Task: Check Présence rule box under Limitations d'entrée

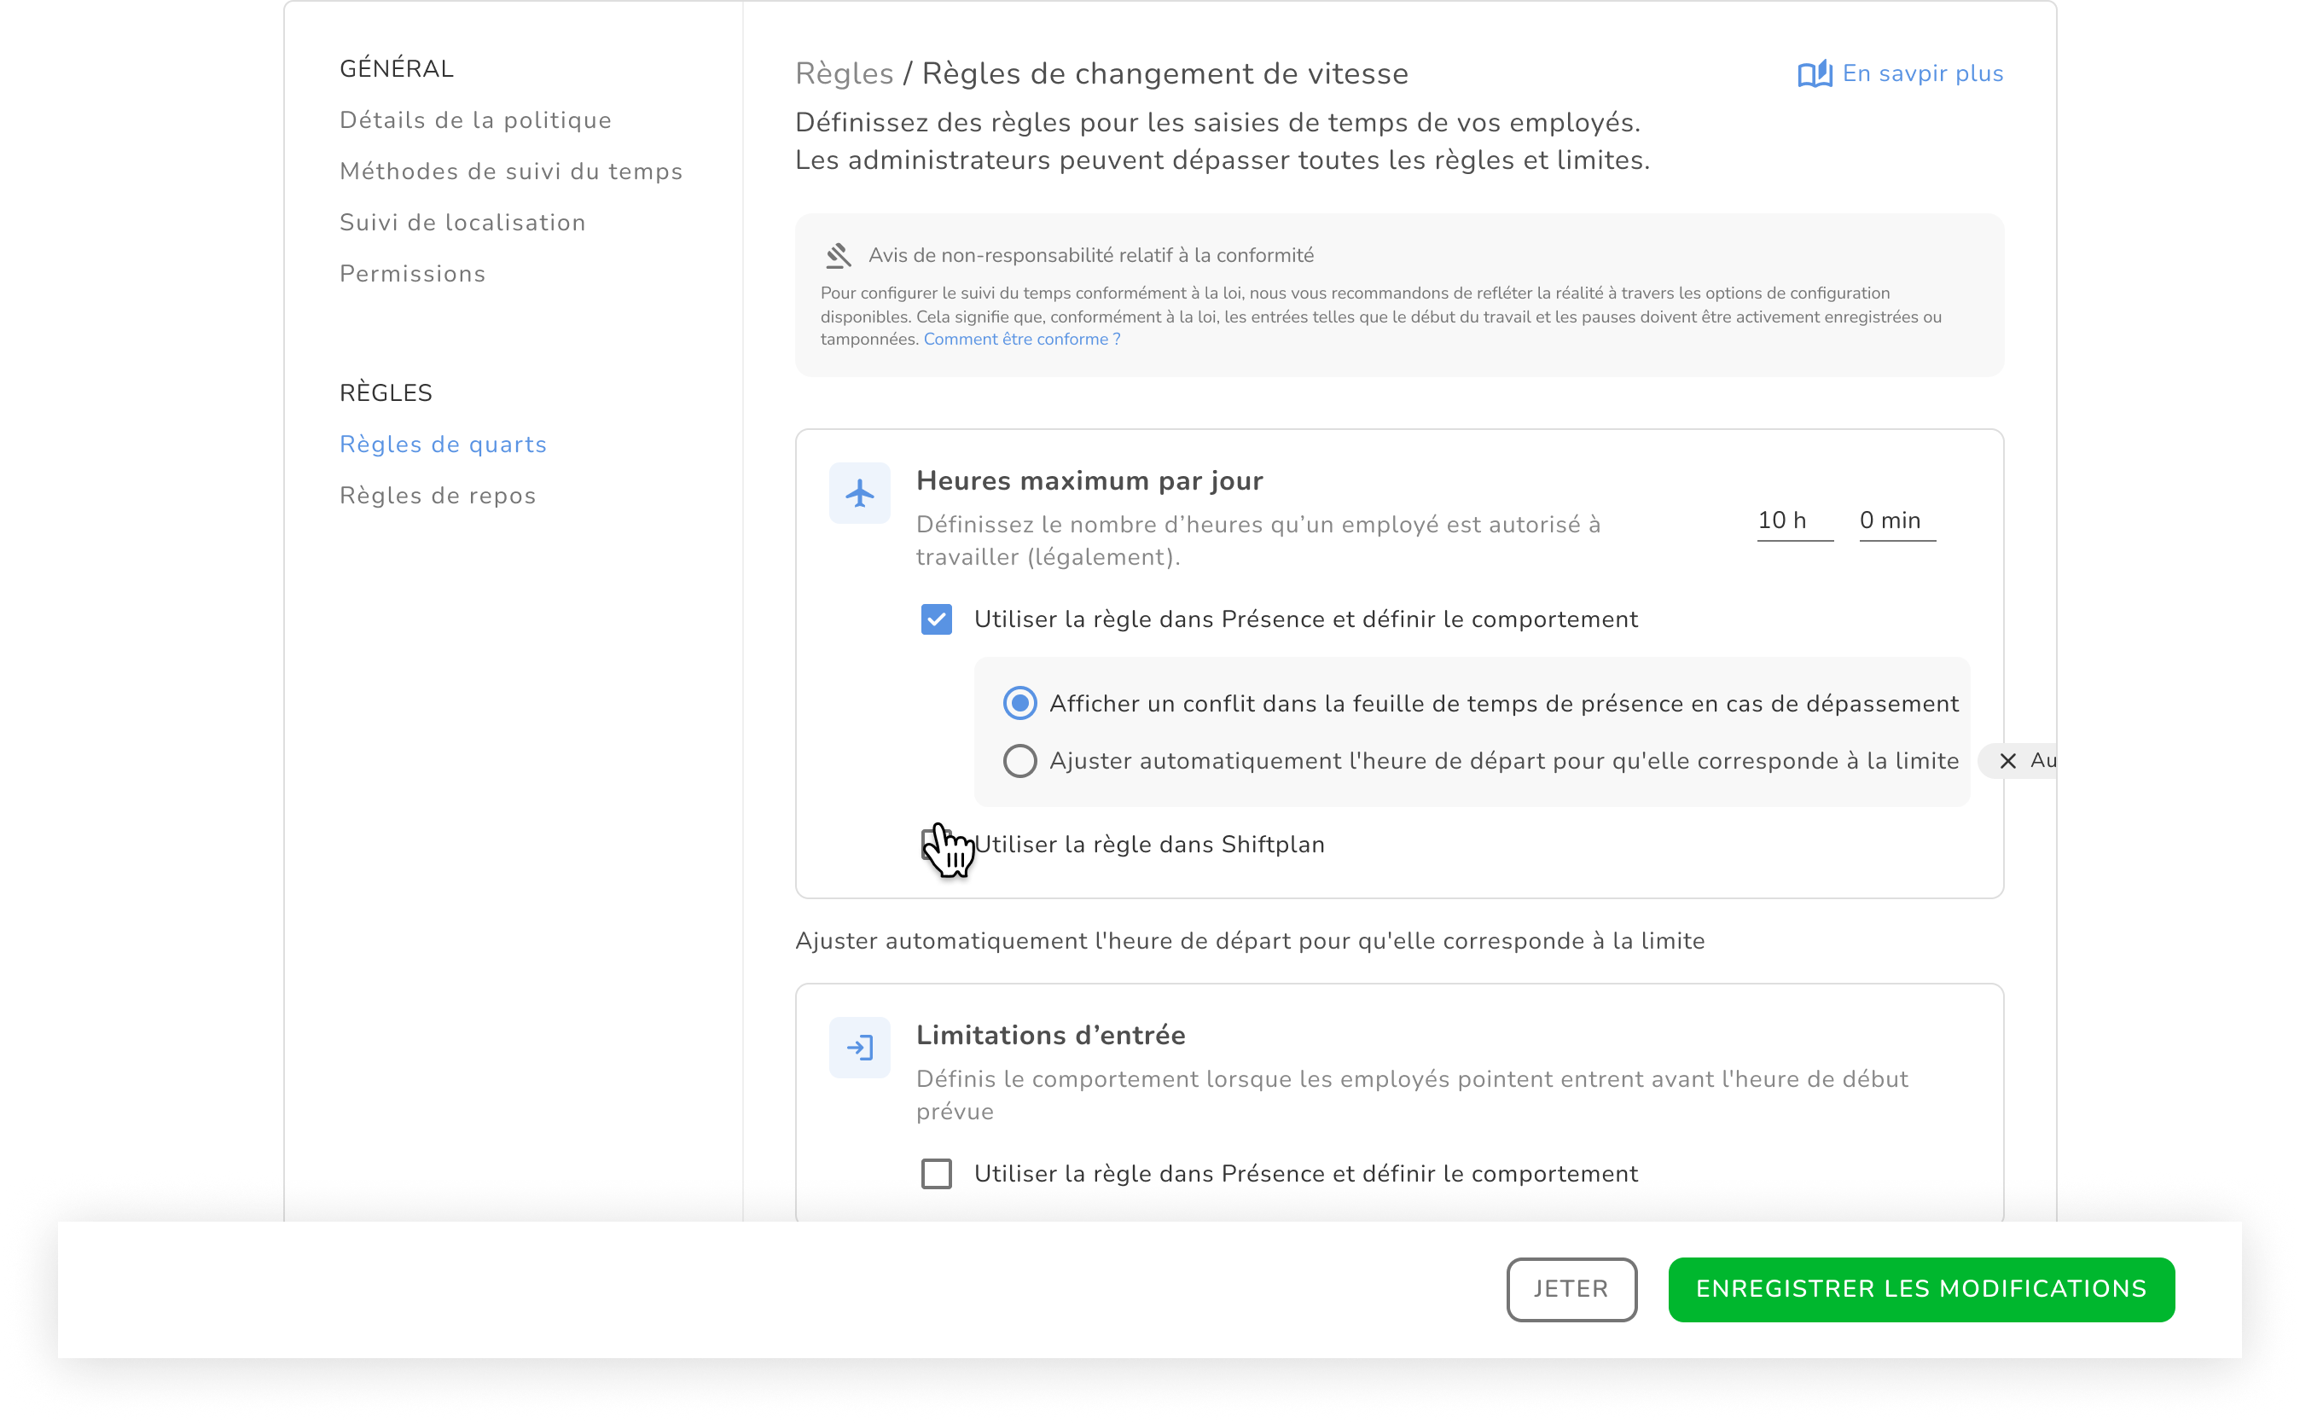Action: tap(937, 1174)
